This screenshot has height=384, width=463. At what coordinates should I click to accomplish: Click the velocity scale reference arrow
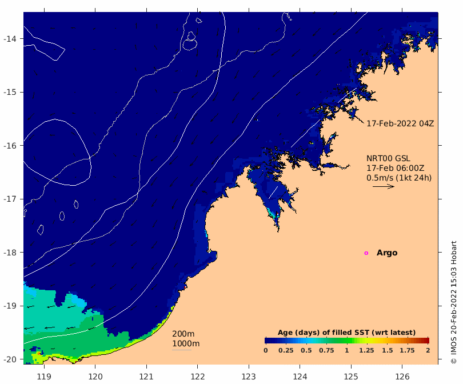(384, 186)
